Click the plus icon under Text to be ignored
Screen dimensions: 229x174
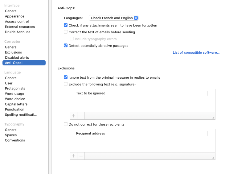(x=74, y=116)
